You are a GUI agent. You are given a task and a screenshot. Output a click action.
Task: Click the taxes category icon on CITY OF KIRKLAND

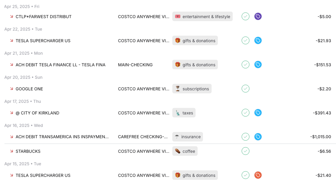tap(177, 113)
